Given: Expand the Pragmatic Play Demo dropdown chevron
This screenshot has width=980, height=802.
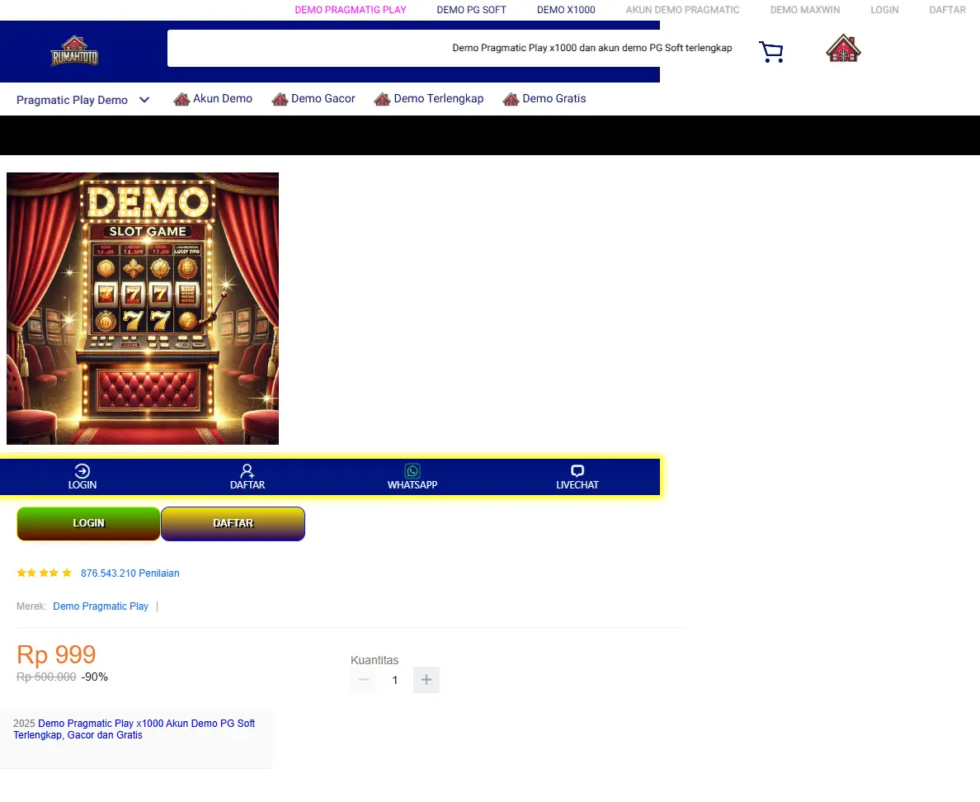Looking at the screenshot, I should pyautogui.click(x=144, y=100).
